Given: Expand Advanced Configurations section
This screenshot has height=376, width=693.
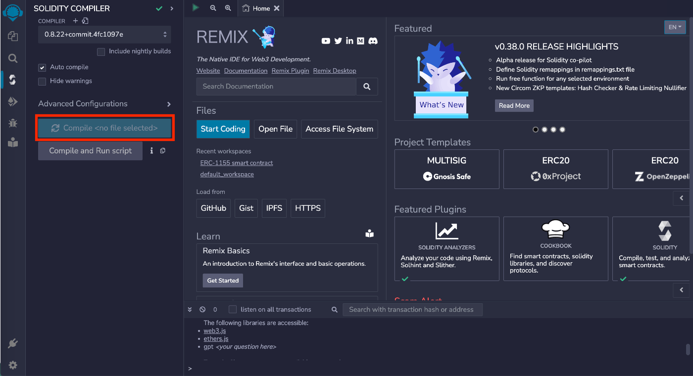Looking at the screenshot, I should (104, 104).
